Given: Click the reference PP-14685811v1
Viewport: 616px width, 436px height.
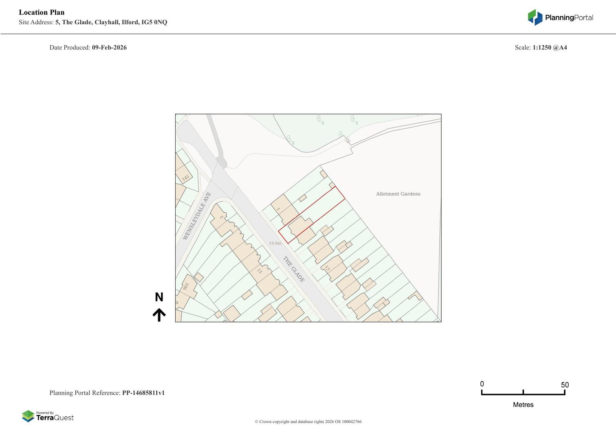Looking at the screenshot, I should click(x=143, y=393).
